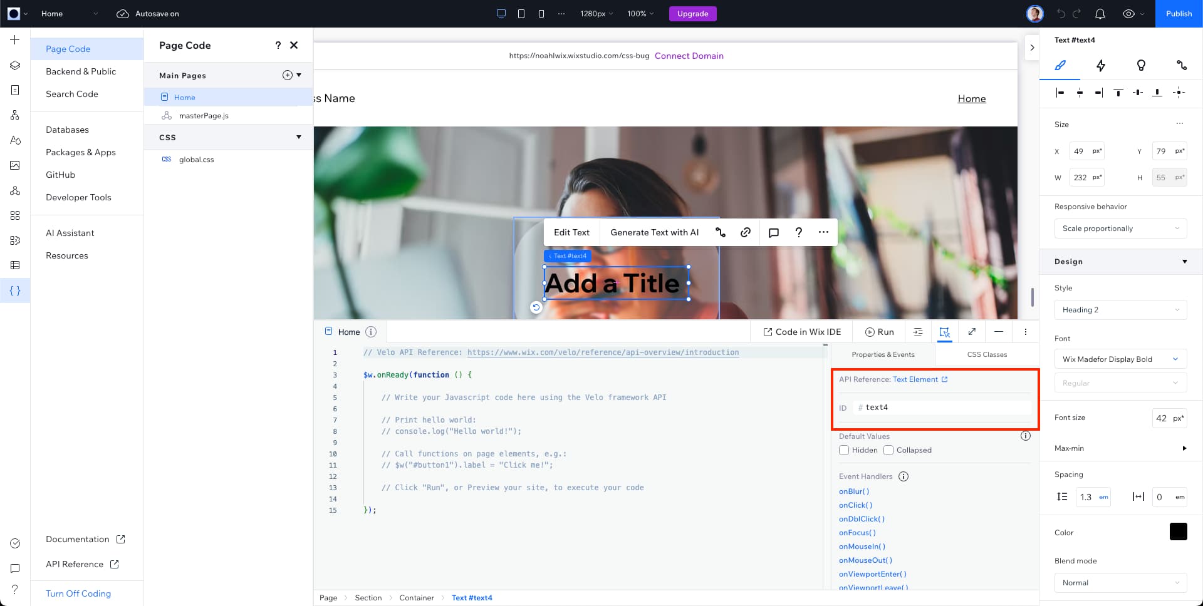Check the Collapsed checkbox
Image resolution: width=1203 pixels, height=606 pixels.
[x=888, y=450]
